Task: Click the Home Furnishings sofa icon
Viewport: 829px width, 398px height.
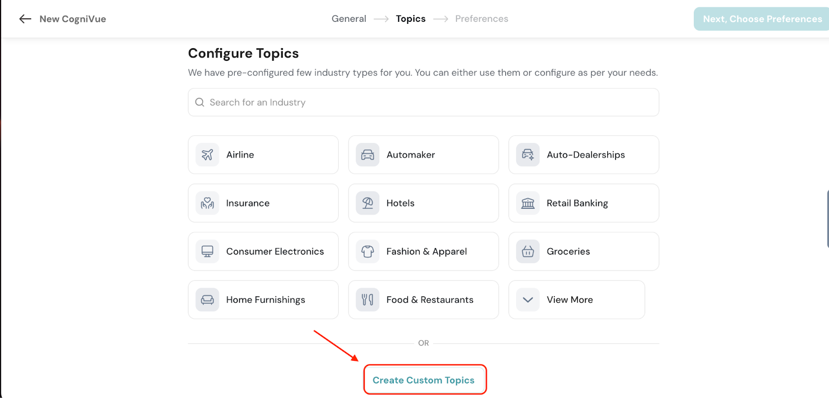Action: [x=207, y=300]
